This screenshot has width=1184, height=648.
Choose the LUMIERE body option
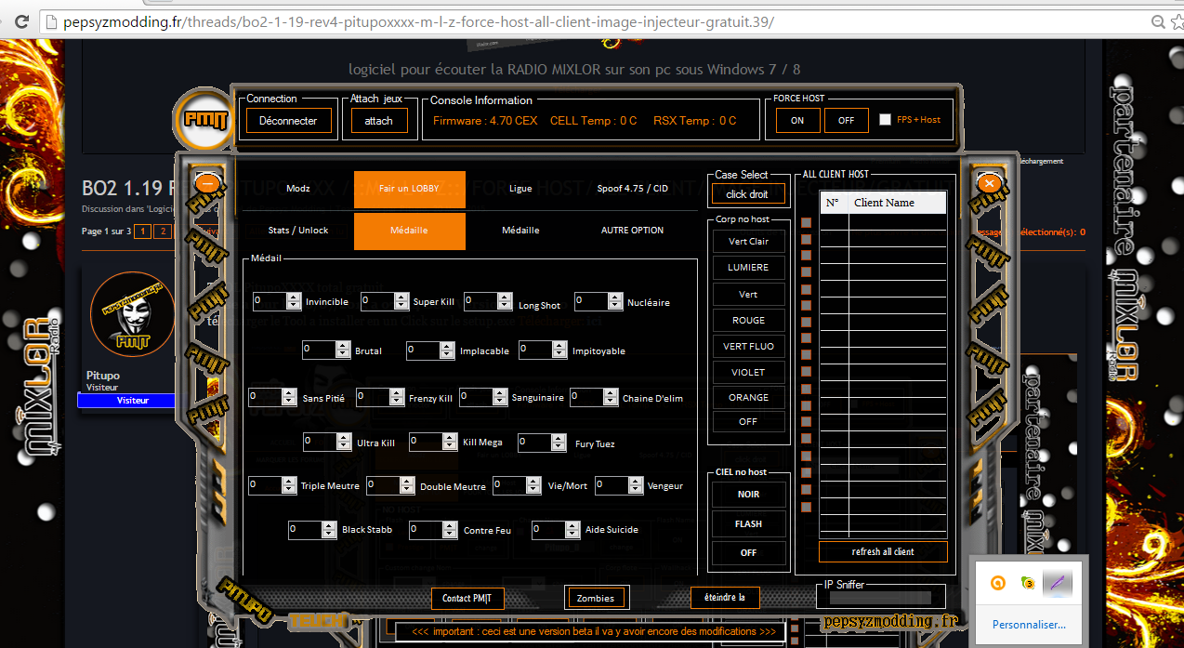point(749,268)
